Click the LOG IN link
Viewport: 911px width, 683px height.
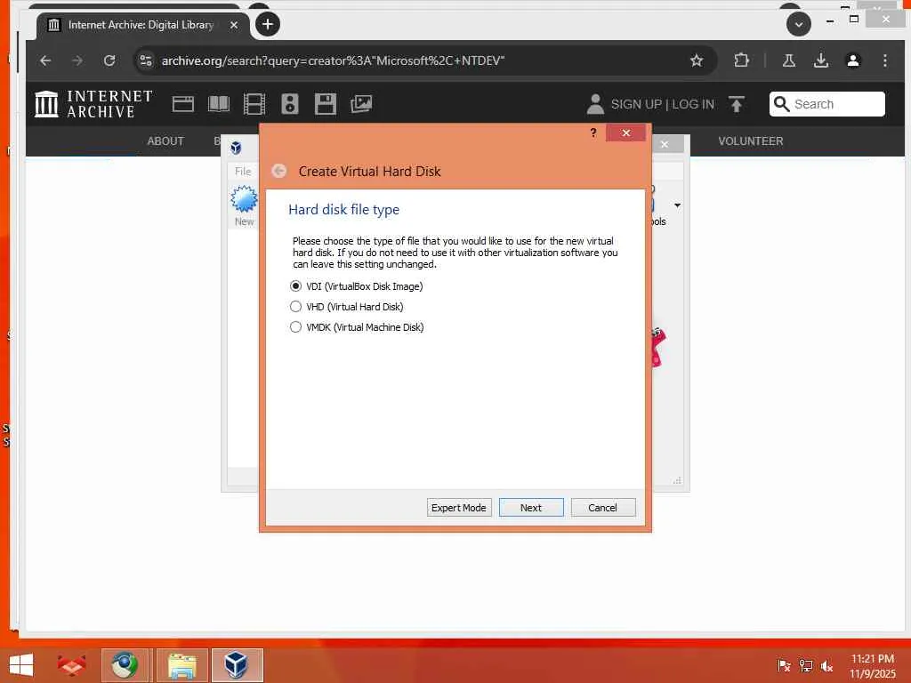pos(692,104)
